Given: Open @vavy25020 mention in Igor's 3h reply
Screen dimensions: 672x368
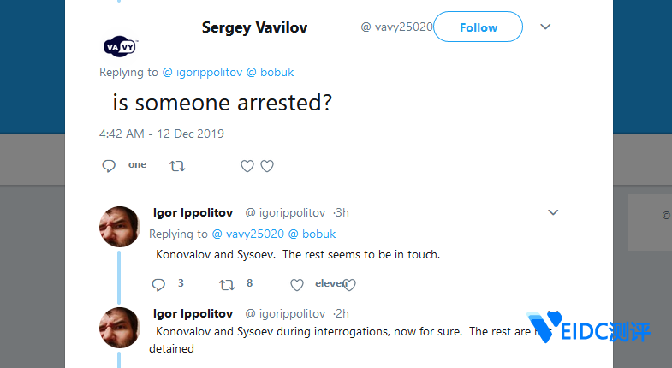Looking at the screenshot, I should tap(247, 234).
